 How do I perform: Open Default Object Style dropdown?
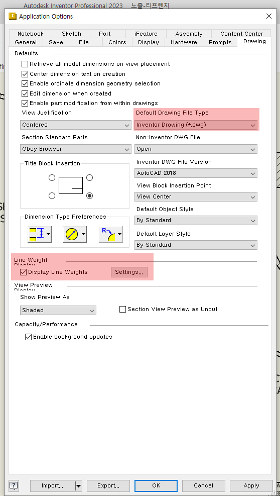pos(196,221)
